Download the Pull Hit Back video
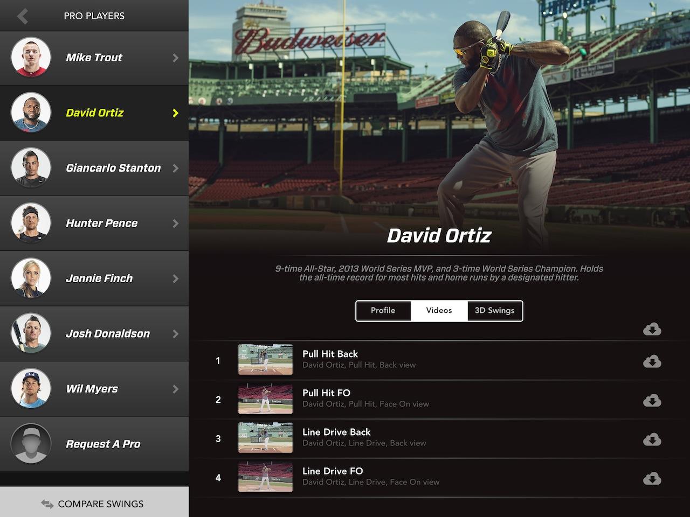 pyautogui.click(x=652, y=361)
